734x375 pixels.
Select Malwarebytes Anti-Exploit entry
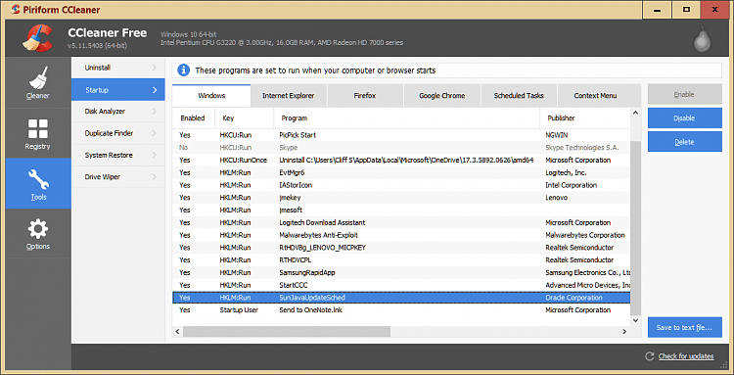click(401, 235)
